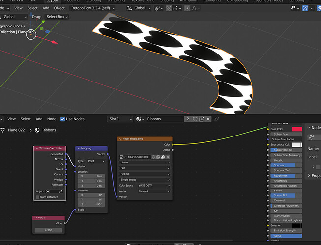Open the Mapping Type Point dropdown
The width and height of the screenshot is (321, 245).
point(96,161)
